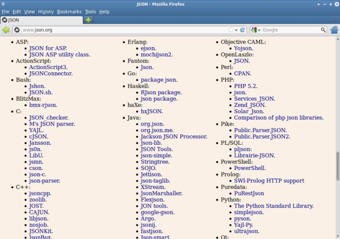Viewport: 340px width, 239px height.
Task: Open Comparison of php json libraries link
Action: point(279,118)
